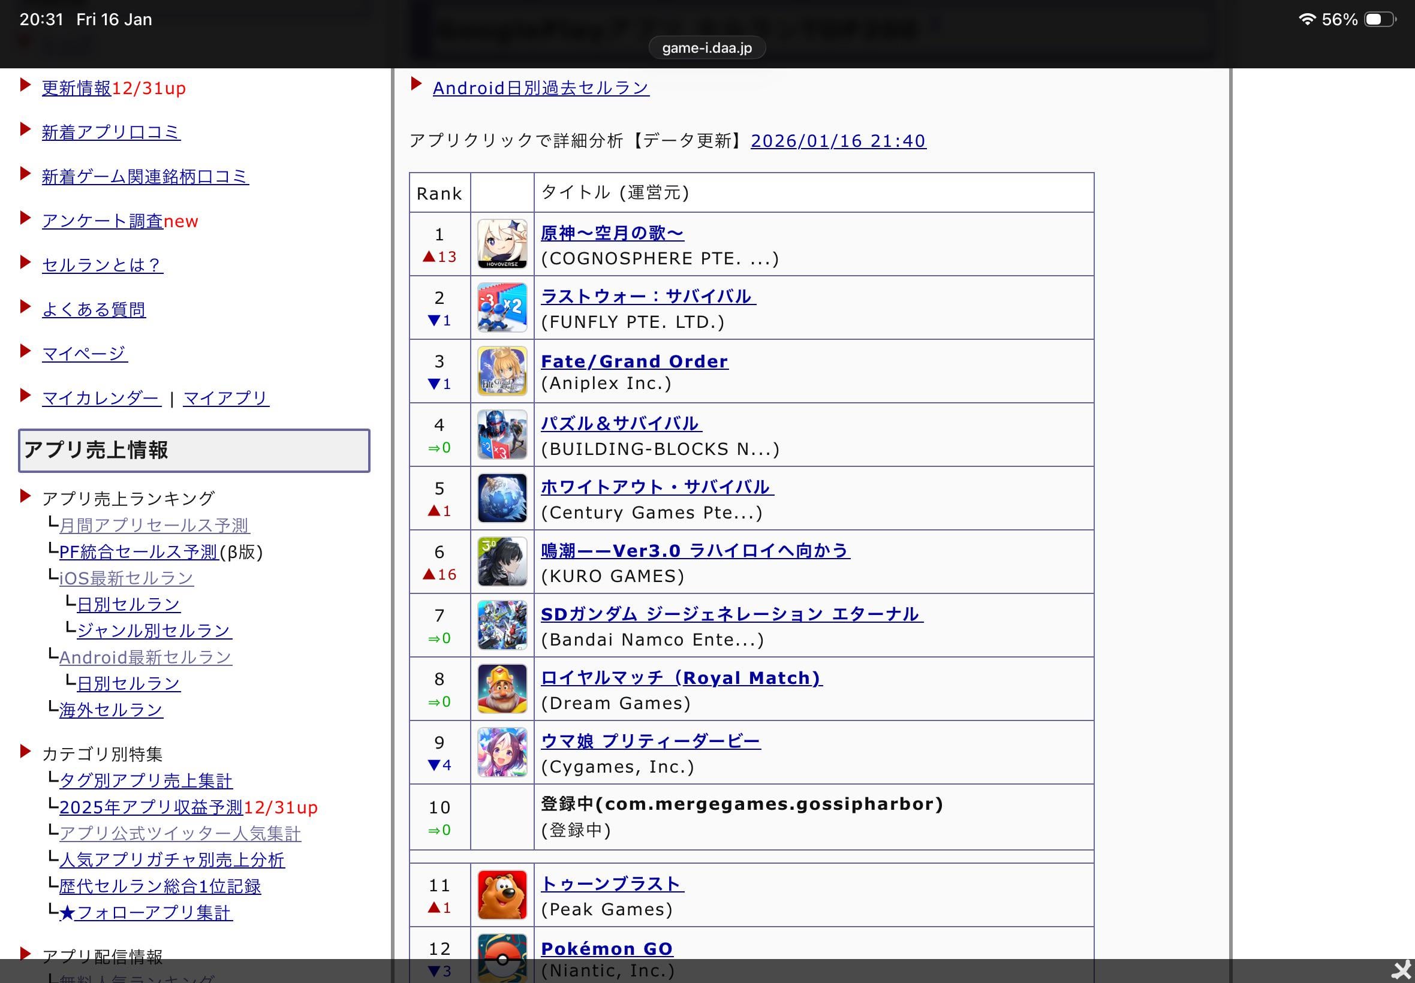
Task: Tap the Fate/Grand Order app icon
Action: pyautogui.click(x=502, y=371)
